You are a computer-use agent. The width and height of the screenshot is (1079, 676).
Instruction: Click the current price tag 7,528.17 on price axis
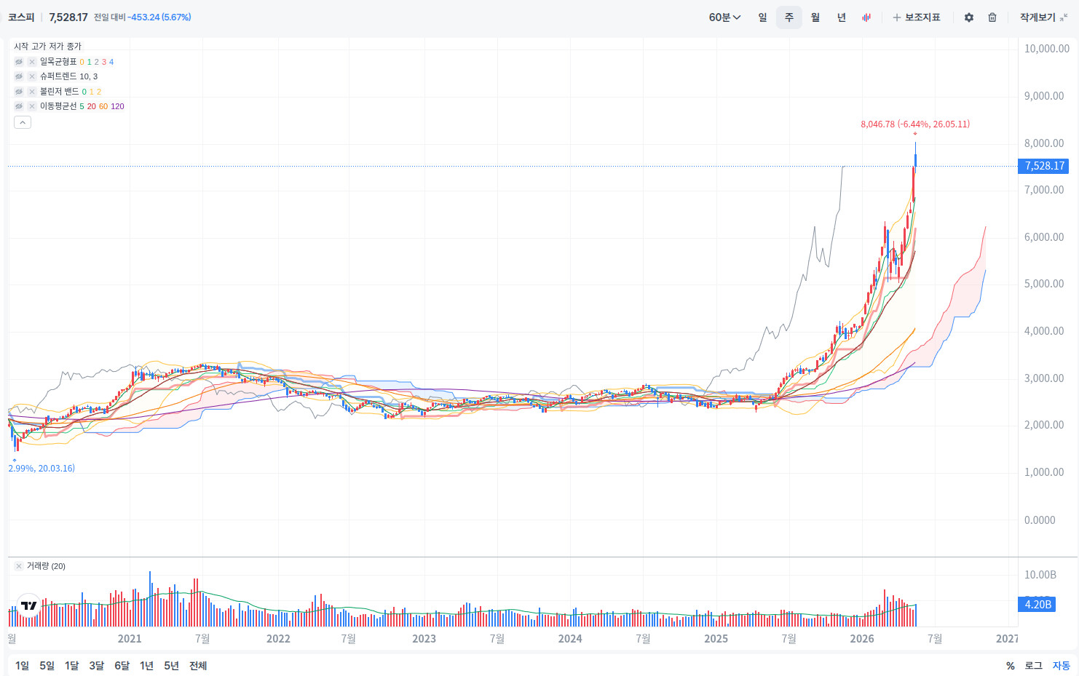pyautogui.click(x=1045, y=166)
